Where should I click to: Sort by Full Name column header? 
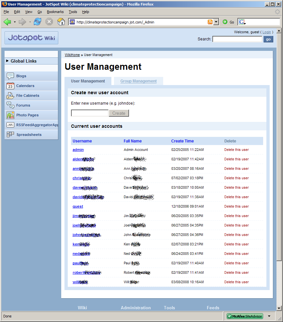[133, 141]
